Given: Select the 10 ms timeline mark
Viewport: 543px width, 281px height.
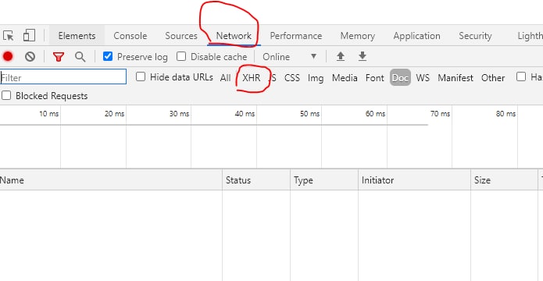Looking at the screenshot, I should [x=48, y=114].
